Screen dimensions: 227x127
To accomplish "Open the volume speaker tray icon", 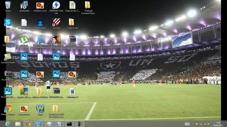I will (x=209, y=124).
